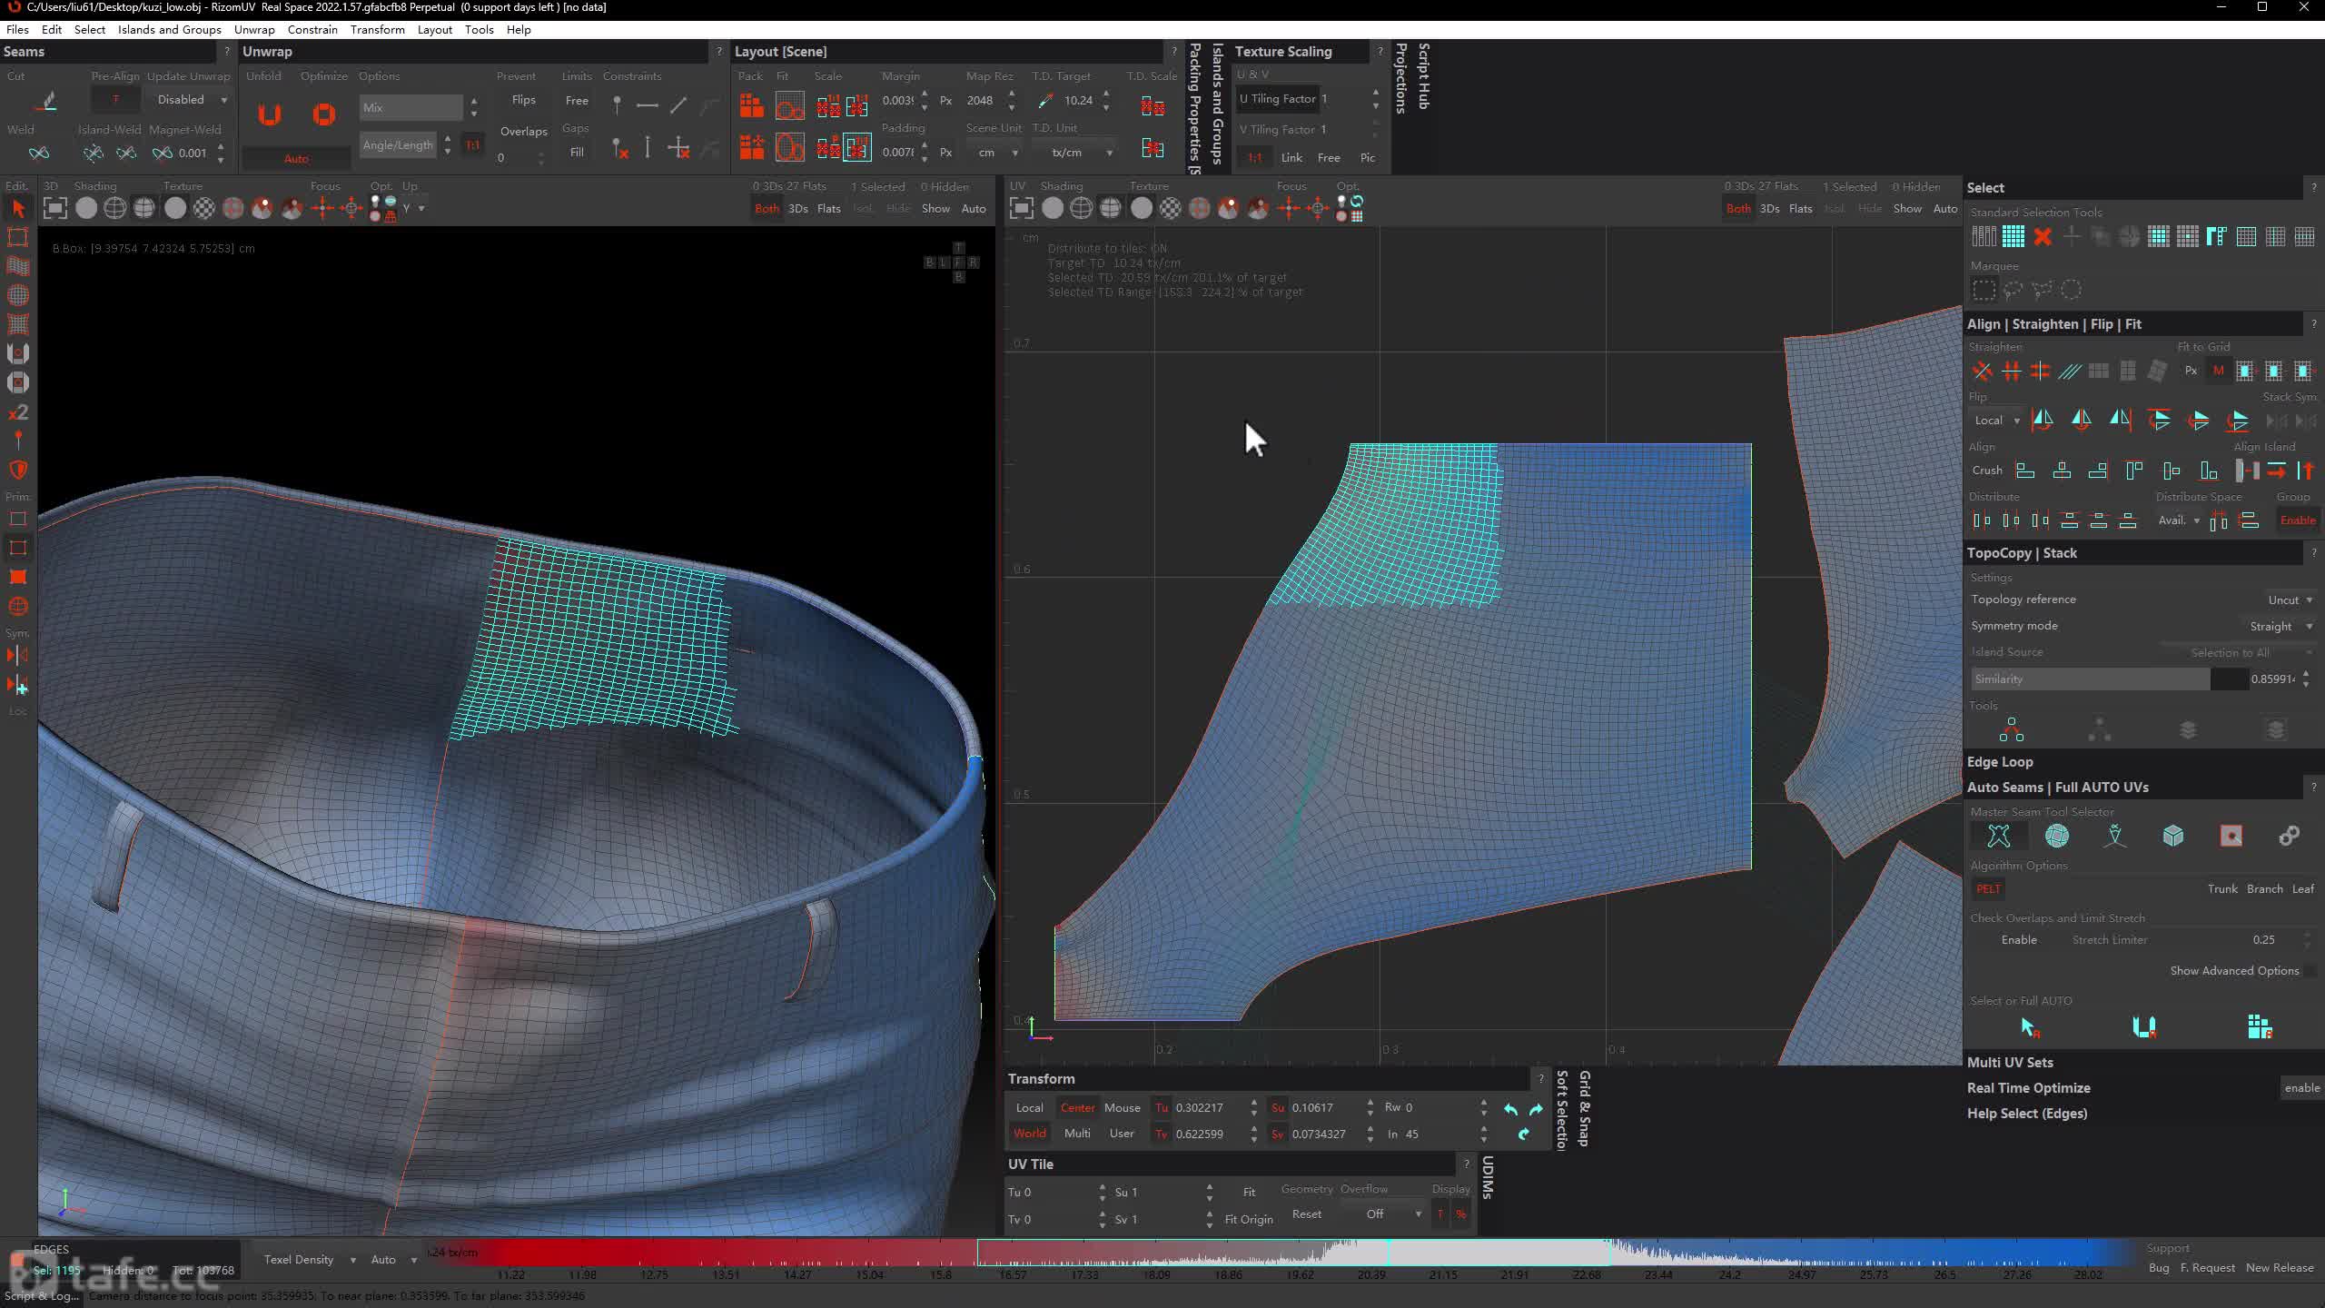Click the first Distribute icon

(x=1982, y=520)
